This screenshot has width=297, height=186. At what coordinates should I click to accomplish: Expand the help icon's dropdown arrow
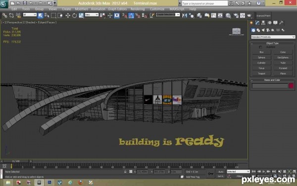(263, 3)
